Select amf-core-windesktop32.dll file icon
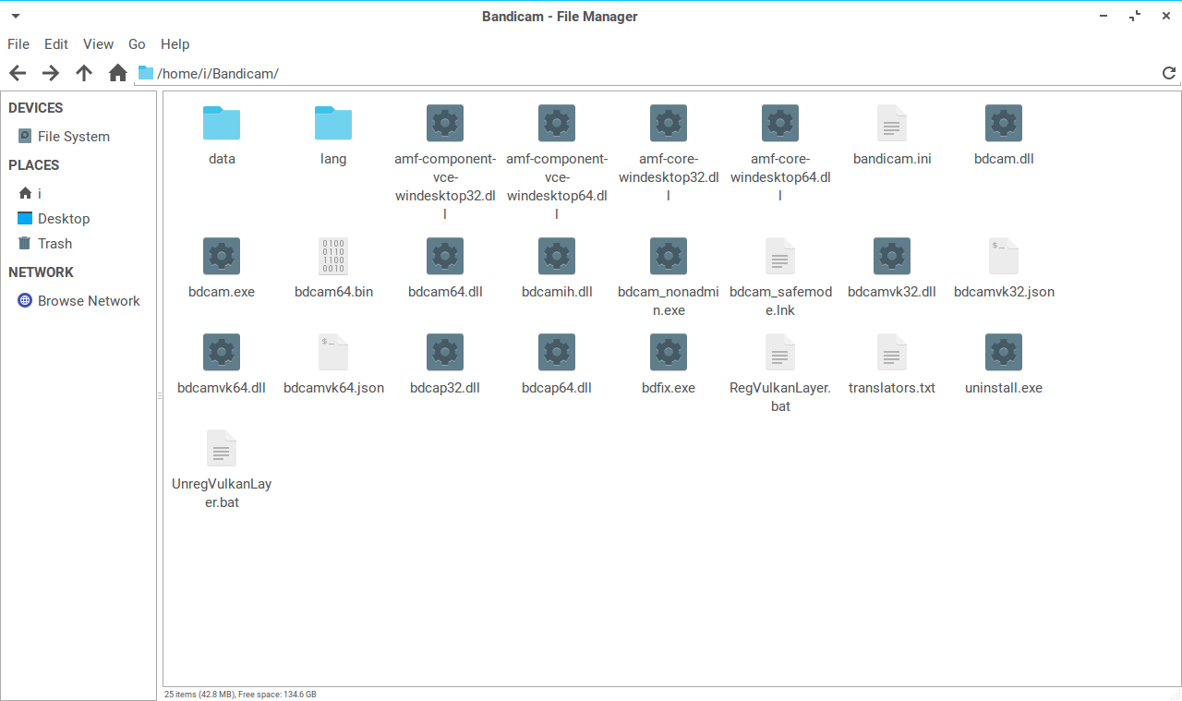The width and height of the screenshot is (1182, 701). tap(669, 123)
